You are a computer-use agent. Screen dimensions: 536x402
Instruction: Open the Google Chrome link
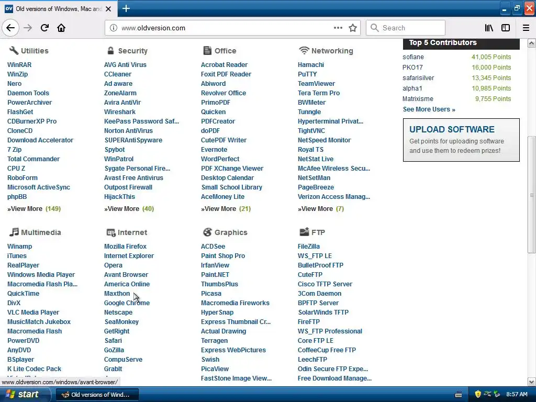127,303
